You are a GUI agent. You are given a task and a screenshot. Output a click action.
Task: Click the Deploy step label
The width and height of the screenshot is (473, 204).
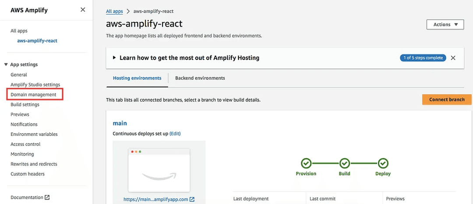point(383,174)
